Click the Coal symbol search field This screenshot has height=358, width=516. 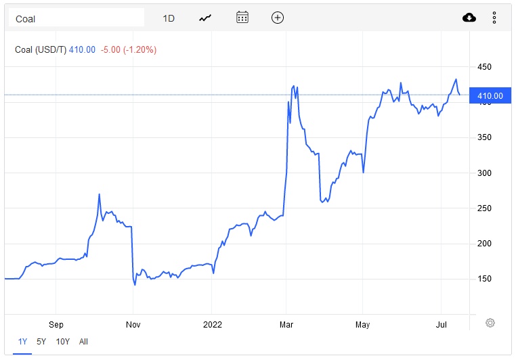76,18
